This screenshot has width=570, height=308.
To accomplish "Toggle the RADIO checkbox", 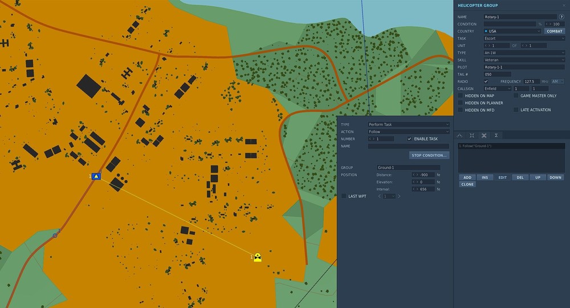I will click(x=486, y=82).
